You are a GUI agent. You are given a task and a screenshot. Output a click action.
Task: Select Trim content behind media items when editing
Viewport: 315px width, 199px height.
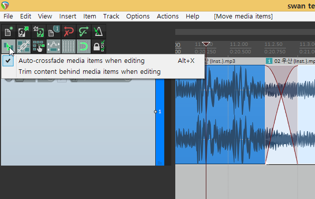tap(103, 72)
